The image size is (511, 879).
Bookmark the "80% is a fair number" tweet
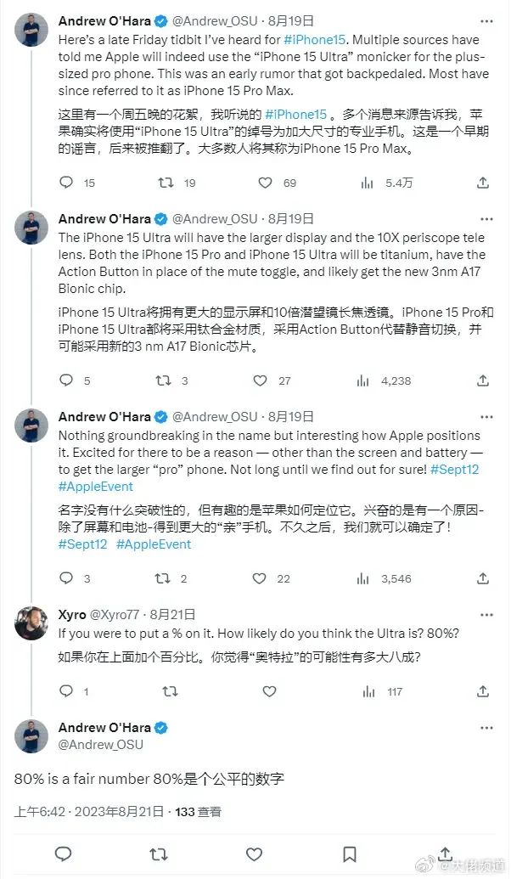coord(349,854)
